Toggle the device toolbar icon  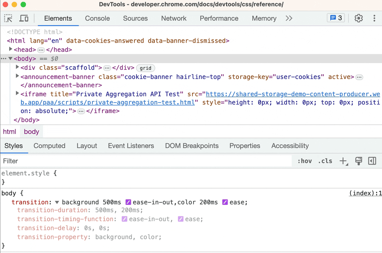(x=23, y=18)
